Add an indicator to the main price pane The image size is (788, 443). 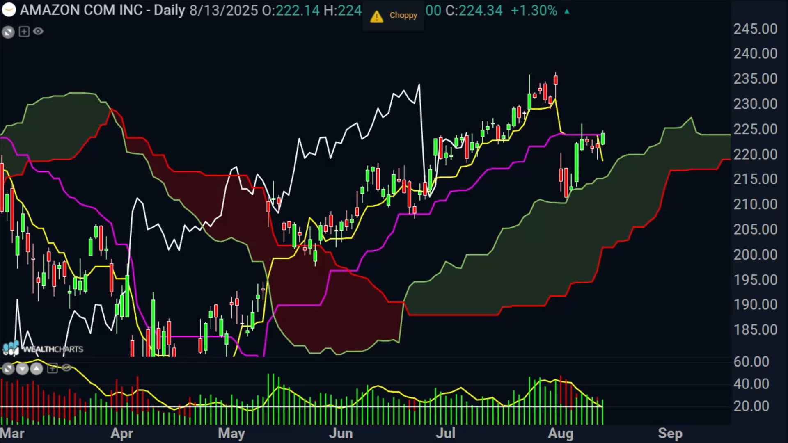[24, 32]
